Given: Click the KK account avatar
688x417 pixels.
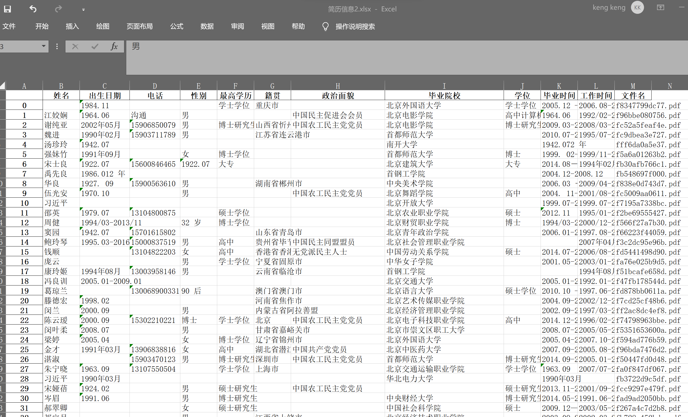Looking at the screenshot, I should [637, 8].
